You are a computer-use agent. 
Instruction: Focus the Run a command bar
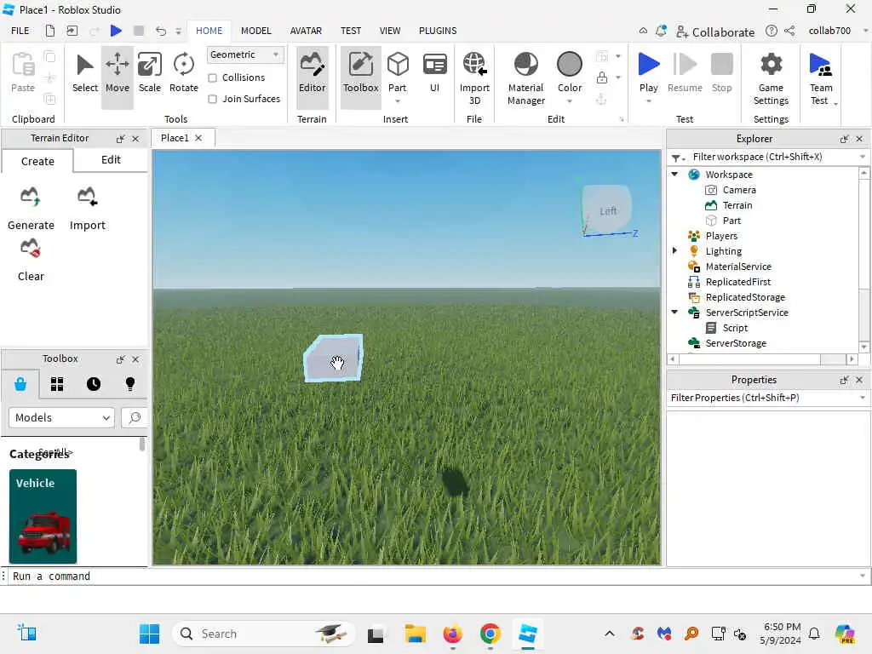433,577
